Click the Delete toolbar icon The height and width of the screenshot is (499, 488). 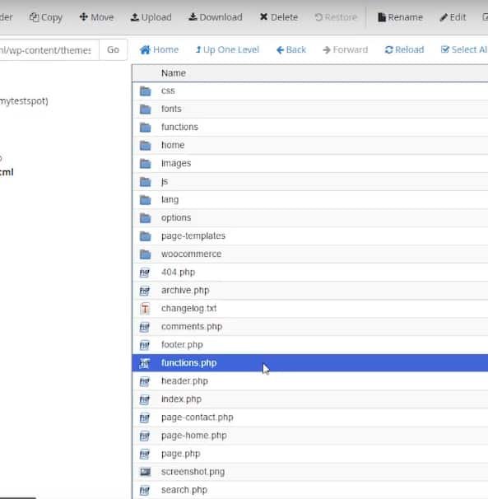[263, 16]
